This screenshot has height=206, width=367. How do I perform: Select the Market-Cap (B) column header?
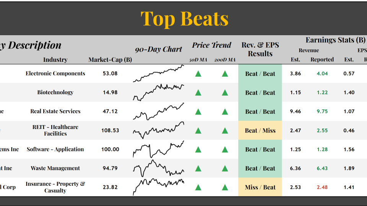(x=110, y=60)
